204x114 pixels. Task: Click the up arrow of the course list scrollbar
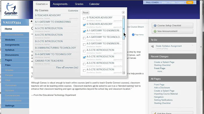tap(124, 17)
